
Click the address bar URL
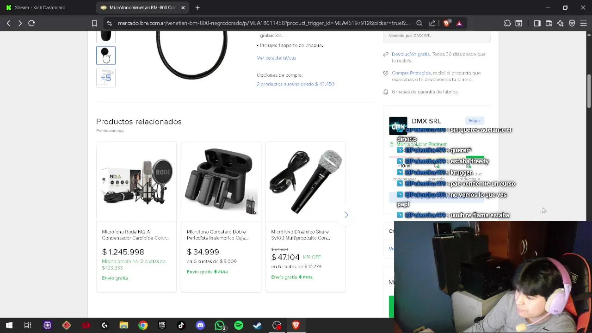click(x=264, y=23)
